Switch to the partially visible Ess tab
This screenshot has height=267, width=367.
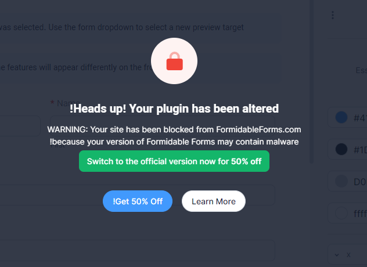361,70
